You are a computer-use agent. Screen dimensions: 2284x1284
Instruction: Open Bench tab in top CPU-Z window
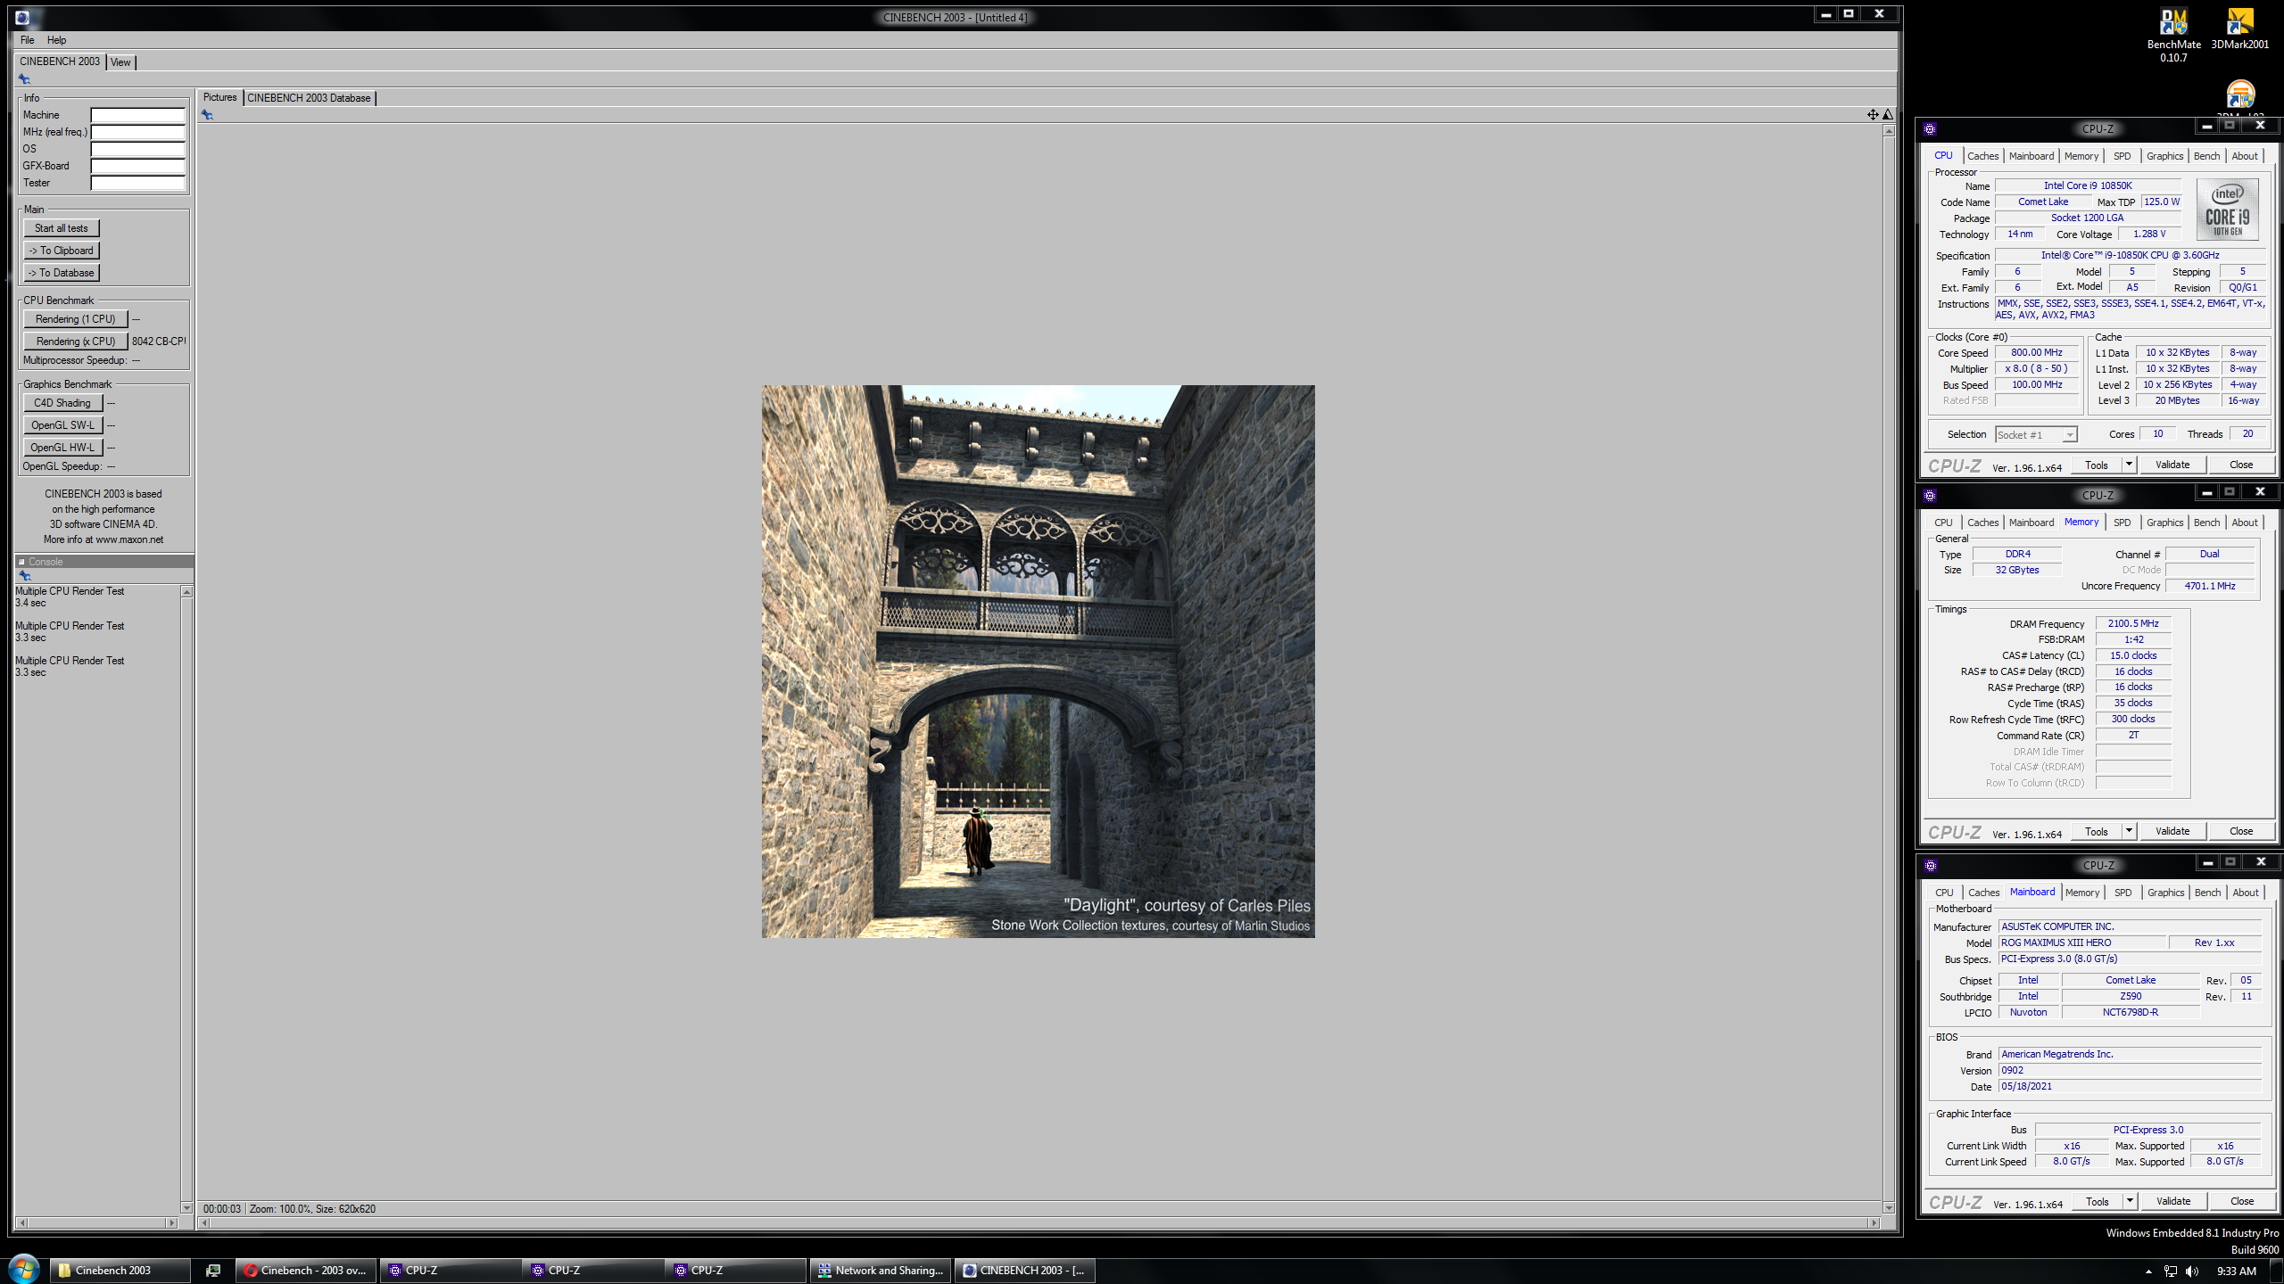click(2206, 156)
